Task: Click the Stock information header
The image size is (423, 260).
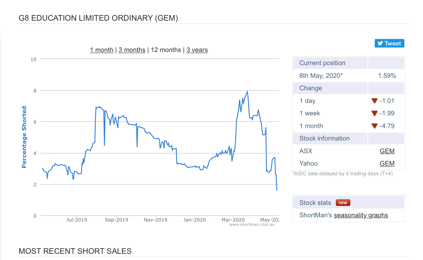Action: pos(324,138)
